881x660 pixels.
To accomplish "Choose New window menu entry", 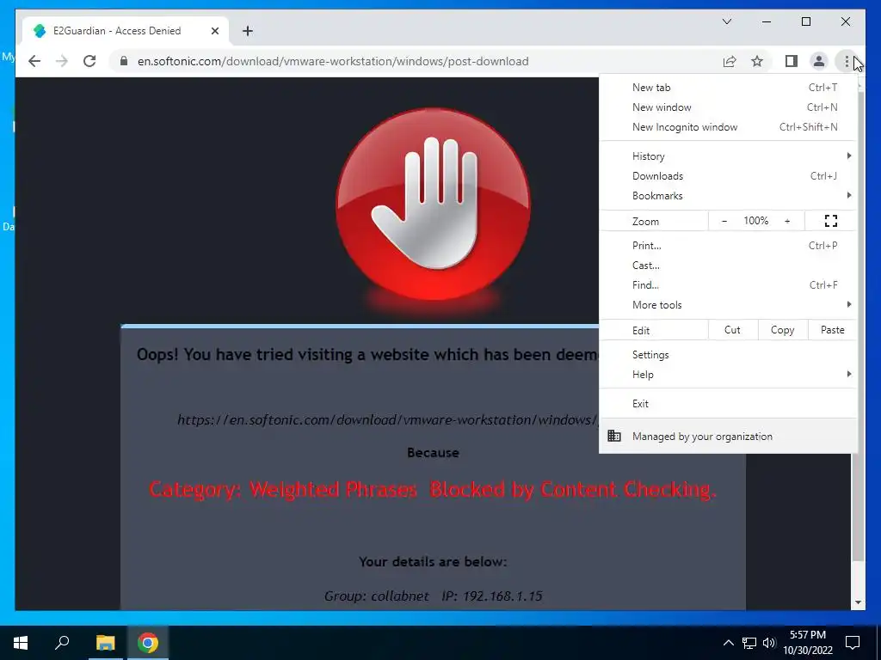I will pyautogui.click(x=728, y=107).
